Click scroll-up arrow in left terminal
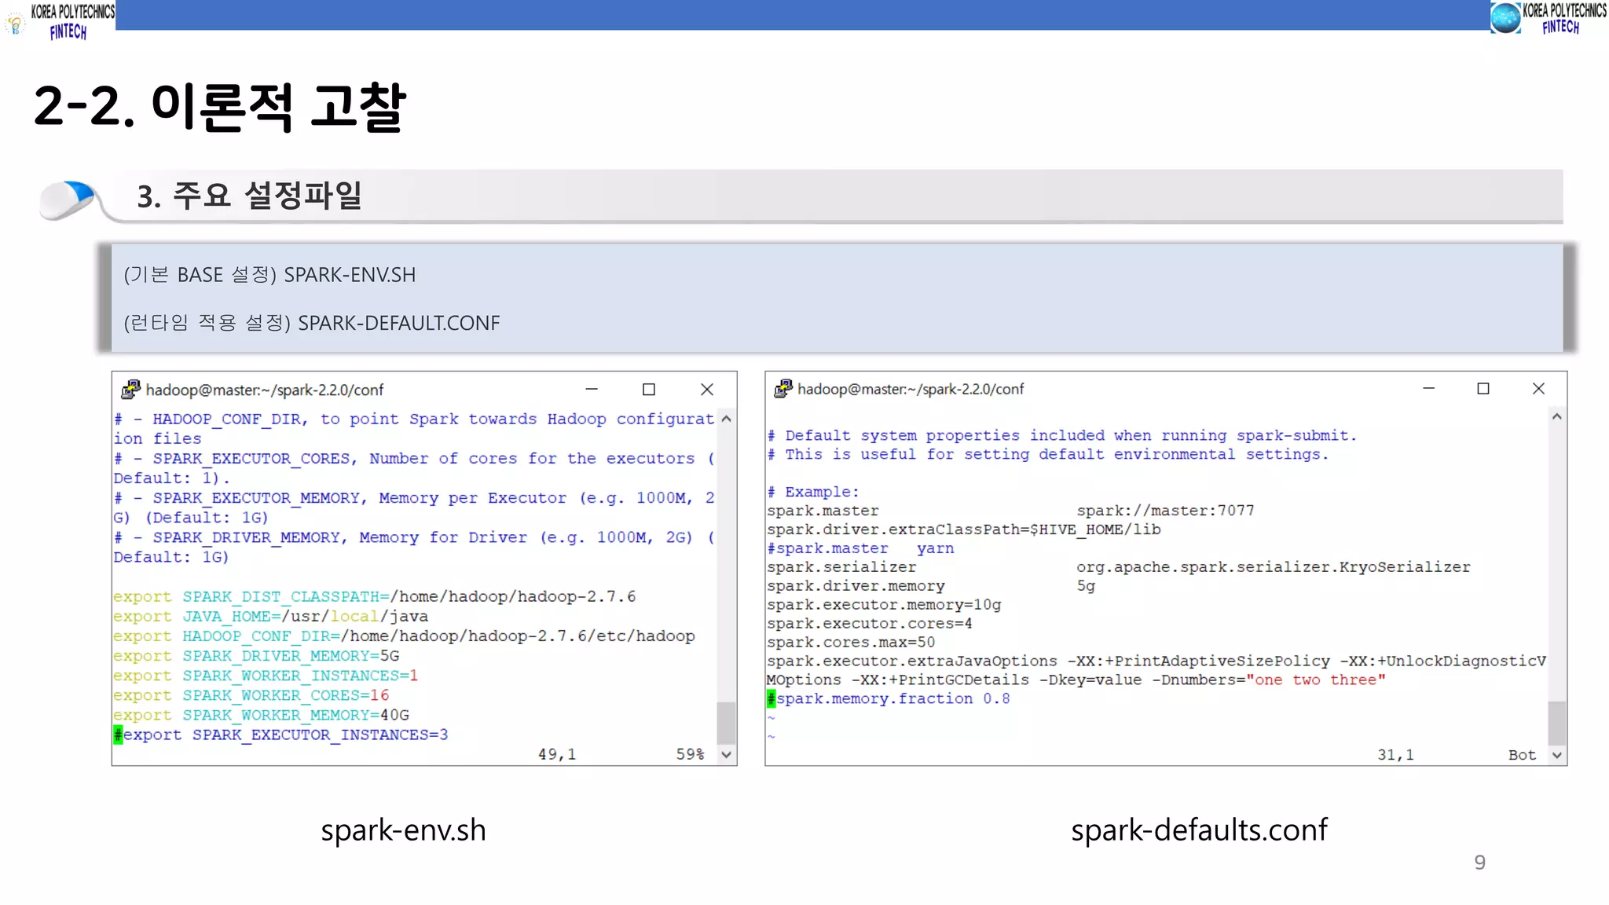The height and width of the screenshot is (905, 1609). pyautogui.click(x=727, y=419)
